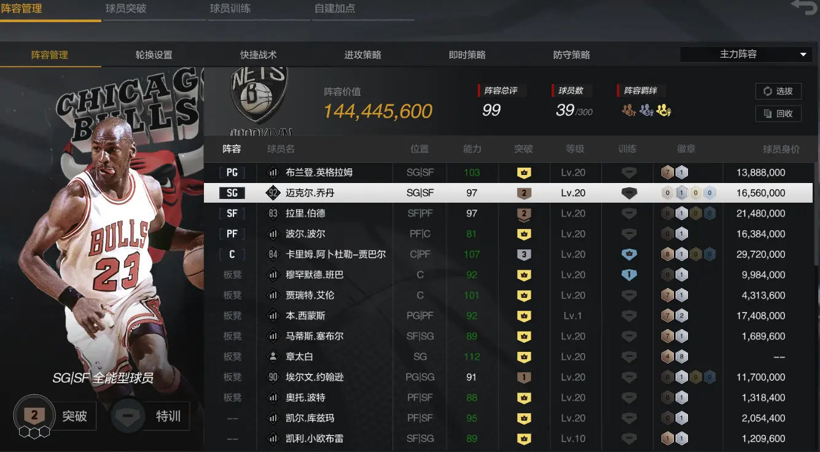Click the dropdown arrow on the lineup selector
The image size is (820, 452).
click(x=803, y=55)
